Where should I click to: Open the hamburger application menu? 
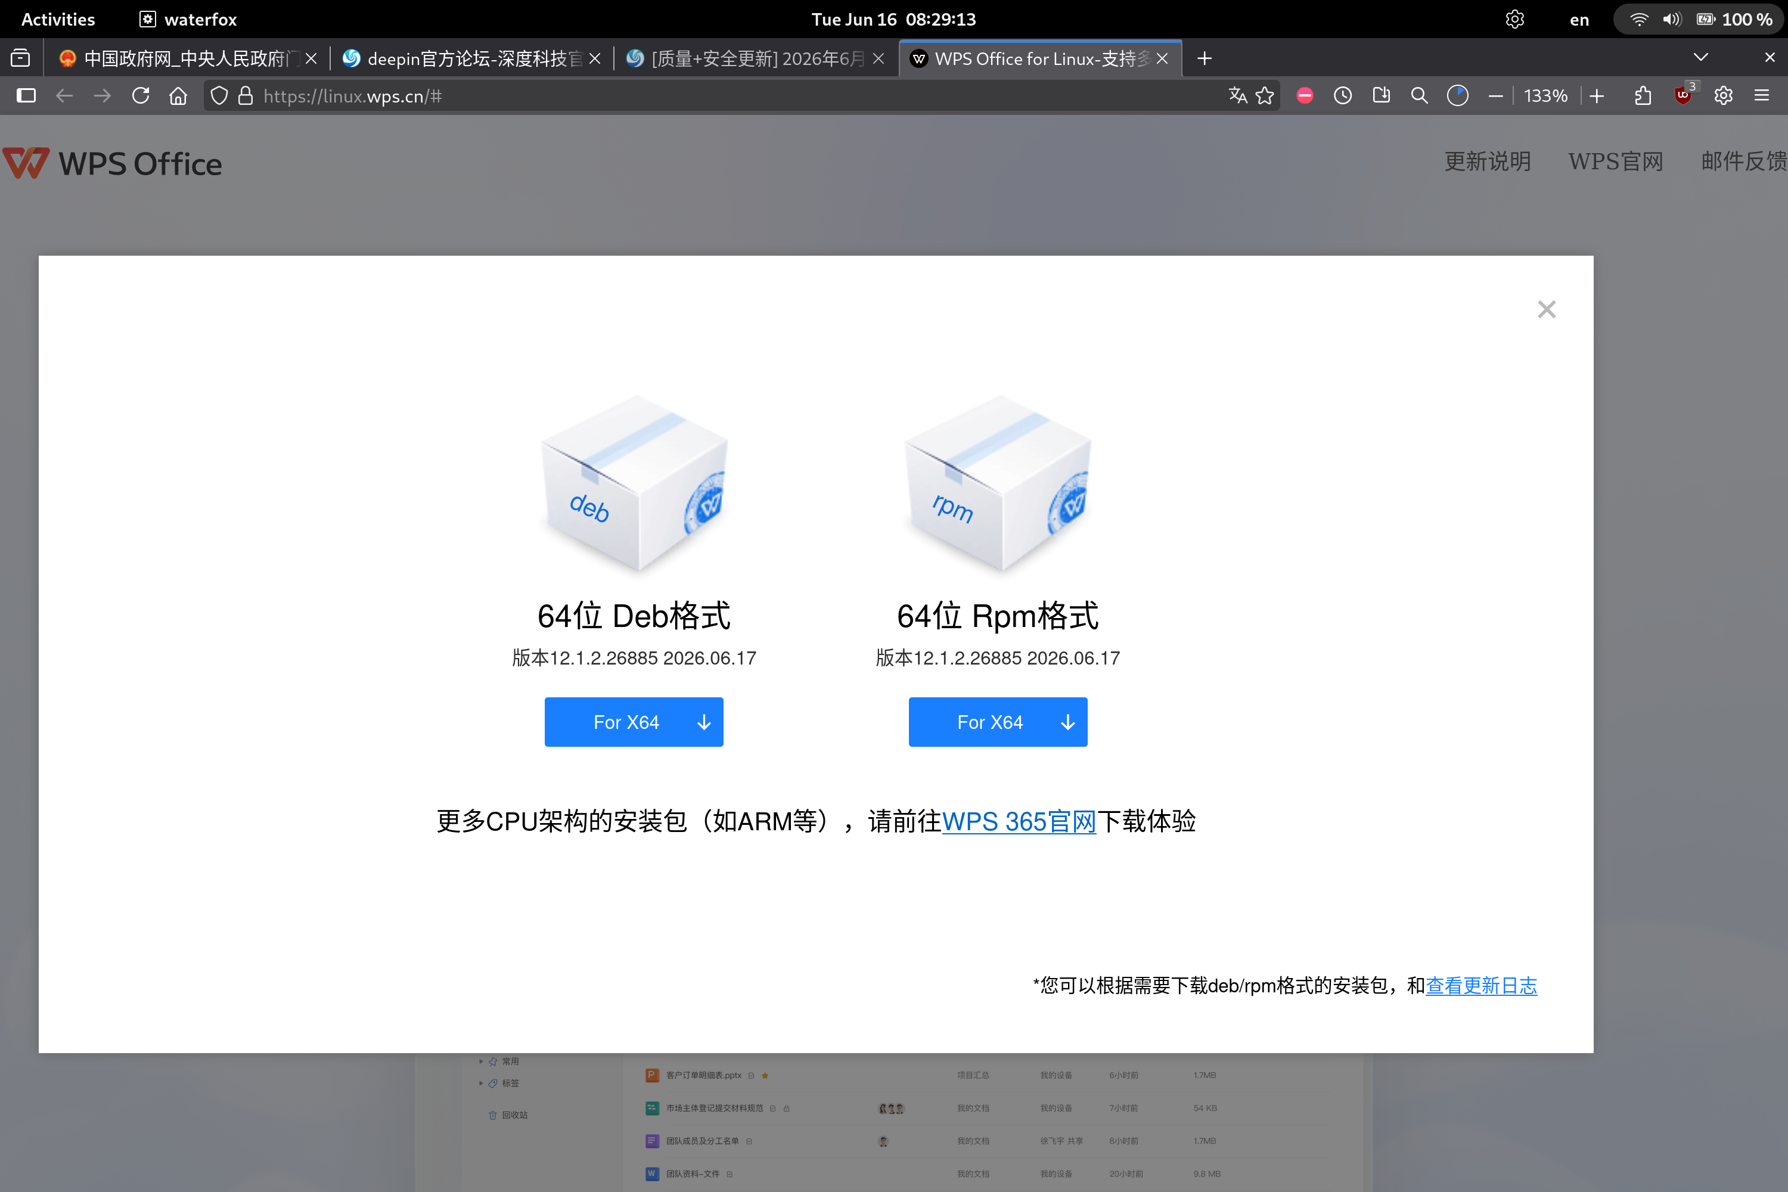[x=1761, y=96]
